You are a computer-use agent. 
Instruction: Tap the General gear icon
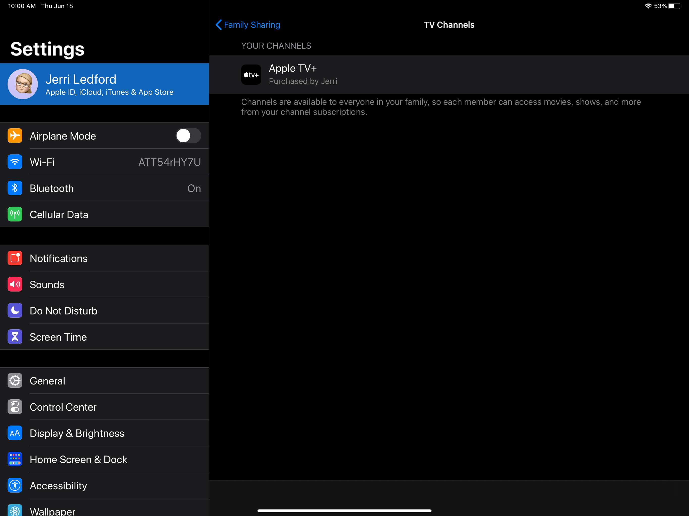tap(15, 380)
